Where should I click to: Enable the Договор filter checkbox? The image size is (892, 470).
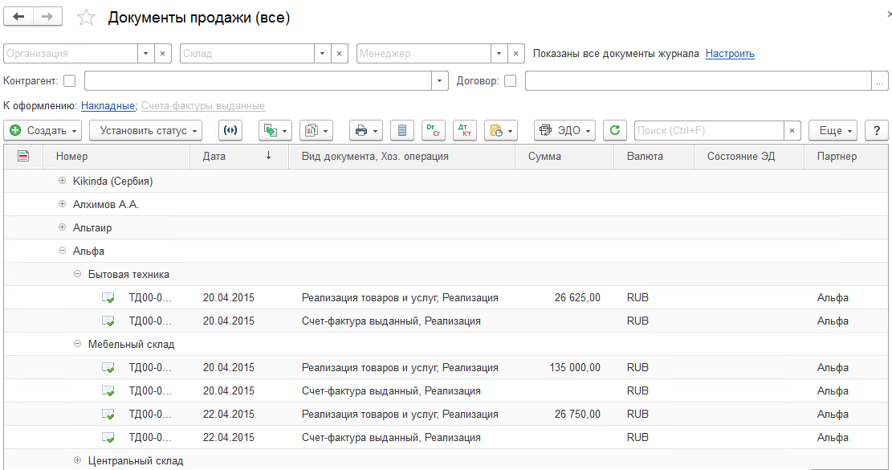(510, 80)
